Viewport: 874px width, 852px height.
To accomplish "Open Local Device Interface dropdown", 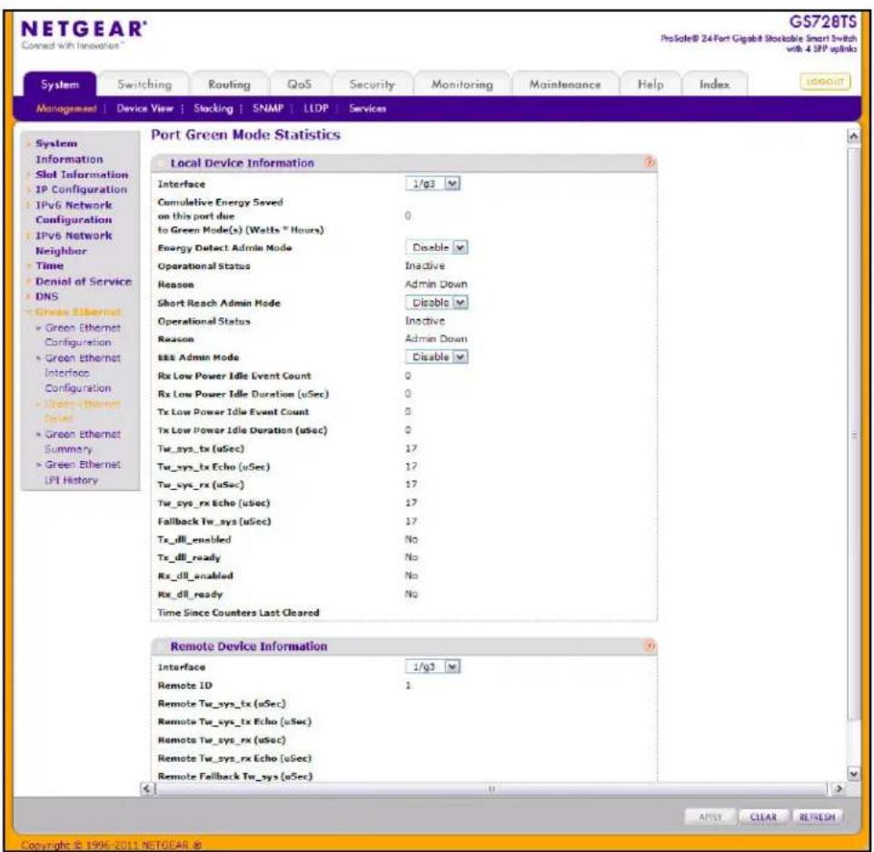I will 433,184.
